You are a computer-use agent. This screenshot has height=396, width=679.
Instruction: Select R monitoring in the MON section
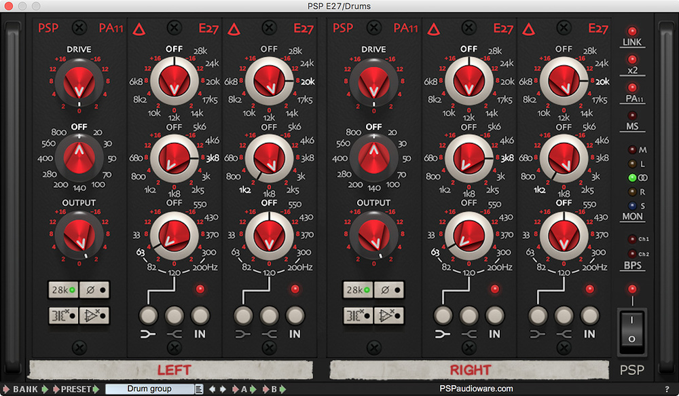632,192
